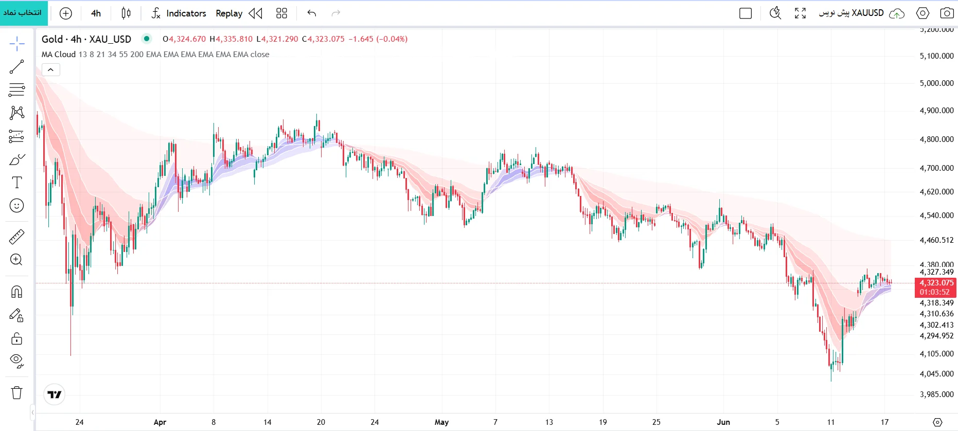Delete drawings with trash icon
The width and height of the screenshot is (958, 431).
coord(16,393)
